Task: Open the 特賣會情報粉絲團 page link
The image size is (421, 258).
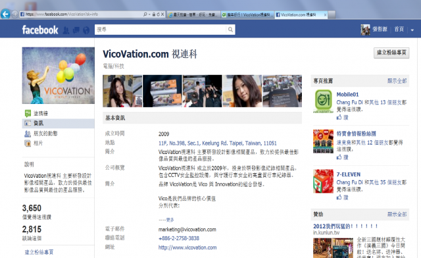Action: pyautogui.click(x=356, y=134)
